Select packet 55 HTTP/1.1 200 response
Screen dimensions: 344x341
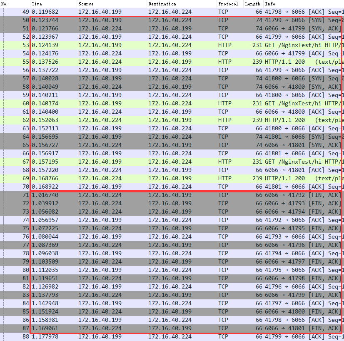point(172,62)
